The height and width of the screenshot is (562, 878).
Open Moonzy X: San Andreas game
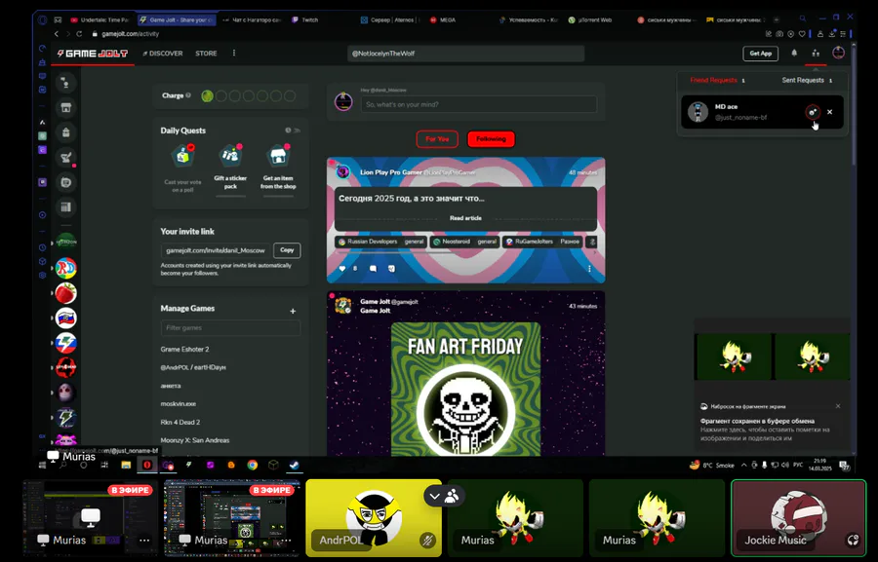[x=195, y=440]
